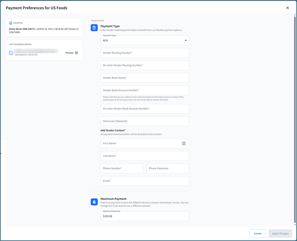Click the Maximum Payment section icon
Screen dimensions: 297x241
[x=94, y=202]
